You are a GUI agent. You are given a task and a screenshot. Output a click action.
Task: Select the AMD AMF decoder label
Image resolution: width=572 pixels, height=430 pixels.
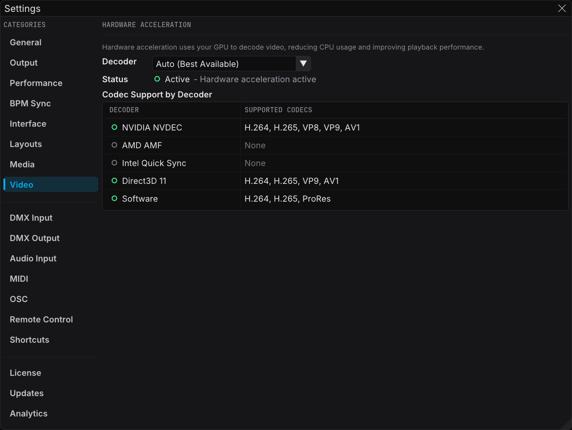[142, 145]
